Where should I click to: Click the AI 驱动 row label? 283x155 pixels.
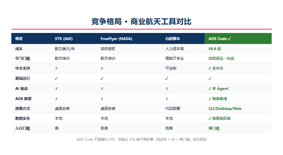(22, 89)
